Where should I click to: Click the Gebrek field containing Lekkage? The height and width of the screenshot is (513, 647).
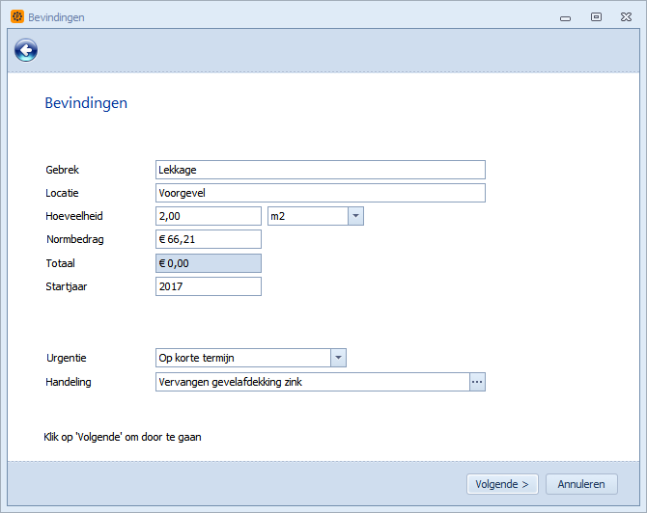(320, 170)
